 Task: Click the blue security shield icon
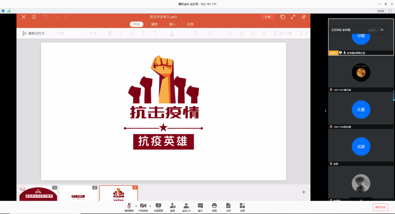click(x=3, y=11)
